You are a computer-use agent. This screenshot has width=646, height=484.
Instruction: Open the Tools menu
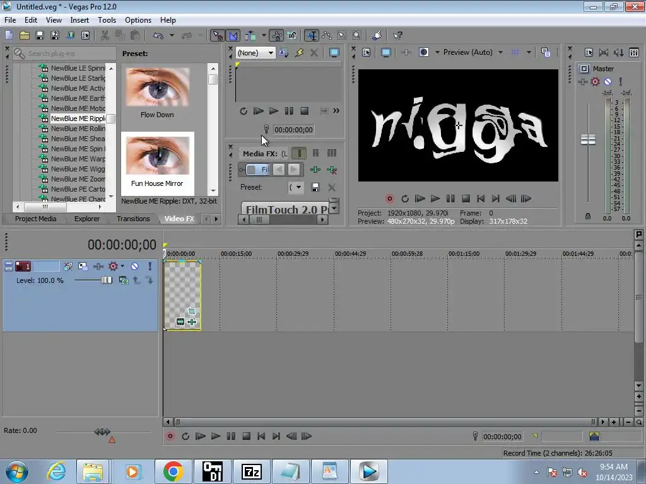tap(107, 20)
